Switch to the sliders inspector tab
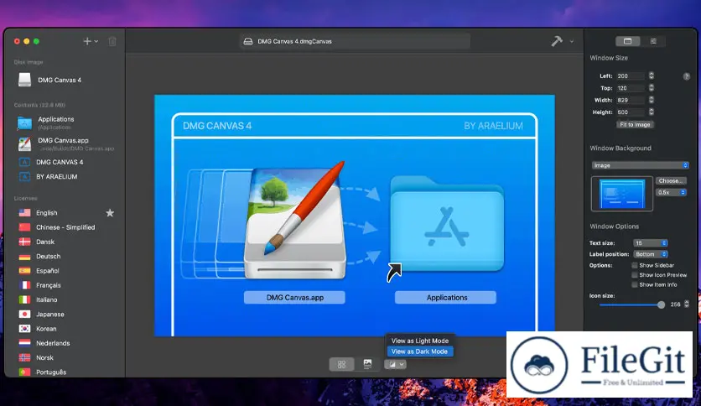Image resolution: width=701 pixels, height=406 pixels. point(653,41)
